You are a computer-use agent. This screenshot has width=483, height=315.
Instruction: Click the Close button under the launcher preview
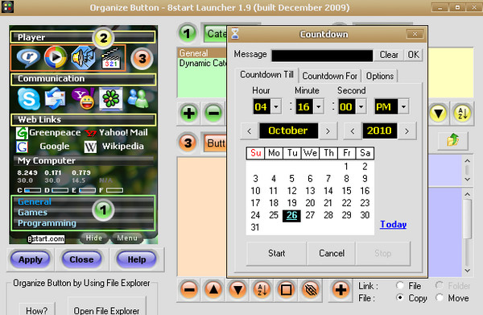(81, 260)
